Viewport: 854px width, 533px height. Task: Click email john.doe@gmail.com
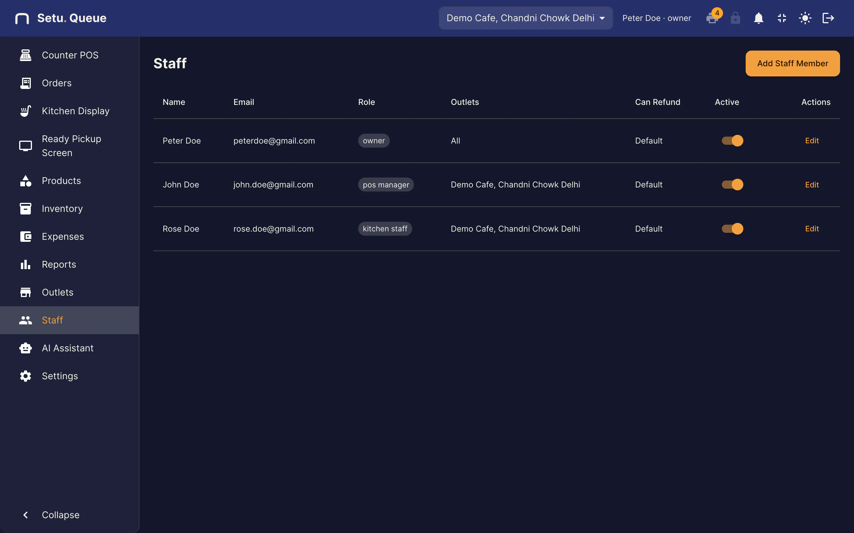click(x=273, y=184)
